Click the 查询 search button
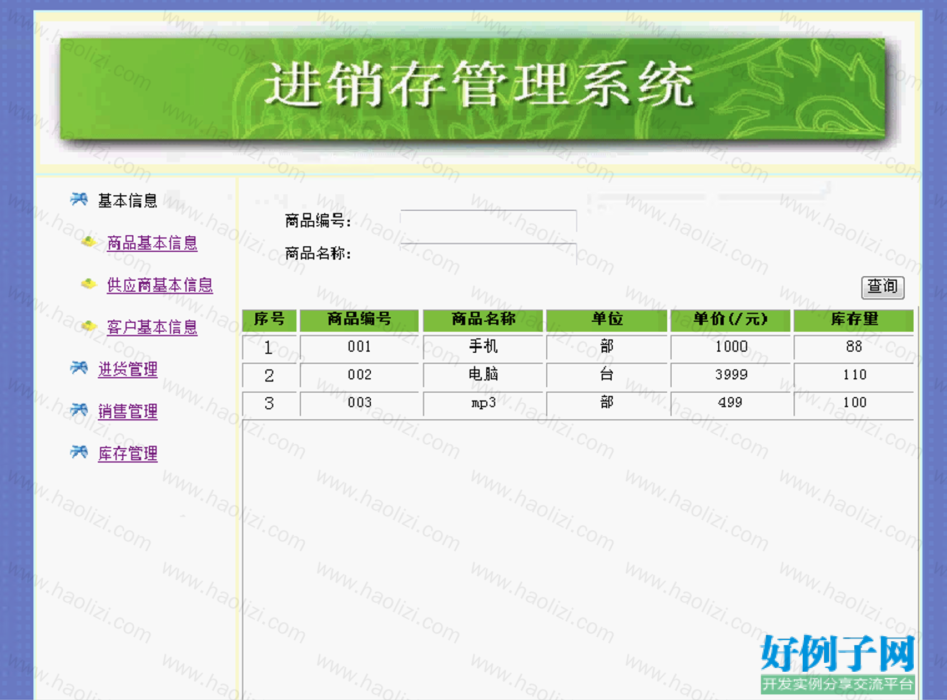This screenshot has width=947, height=700. (883, 287)
